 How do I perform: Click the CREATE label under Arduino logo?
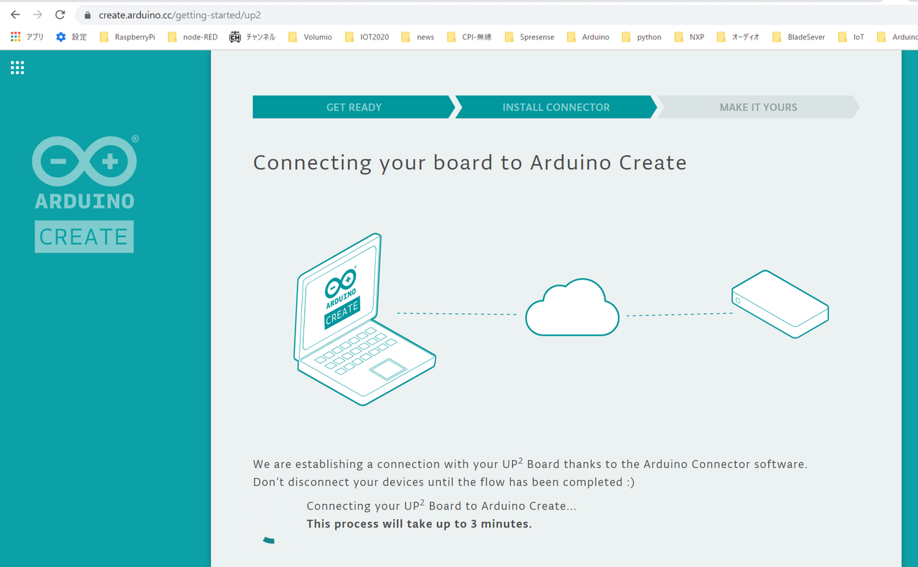(84, 237)
